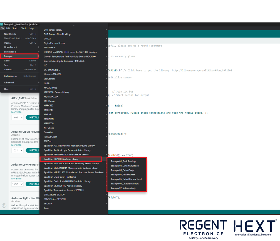Open the File menu
The width and height of the screenshot is (280, 241).
click(x=3, y=28)
